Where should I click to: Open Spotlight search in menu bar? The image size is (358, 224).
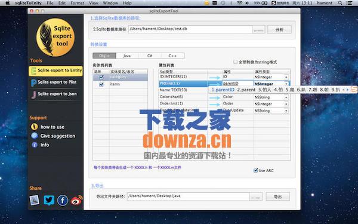click(x=340, y=3)
